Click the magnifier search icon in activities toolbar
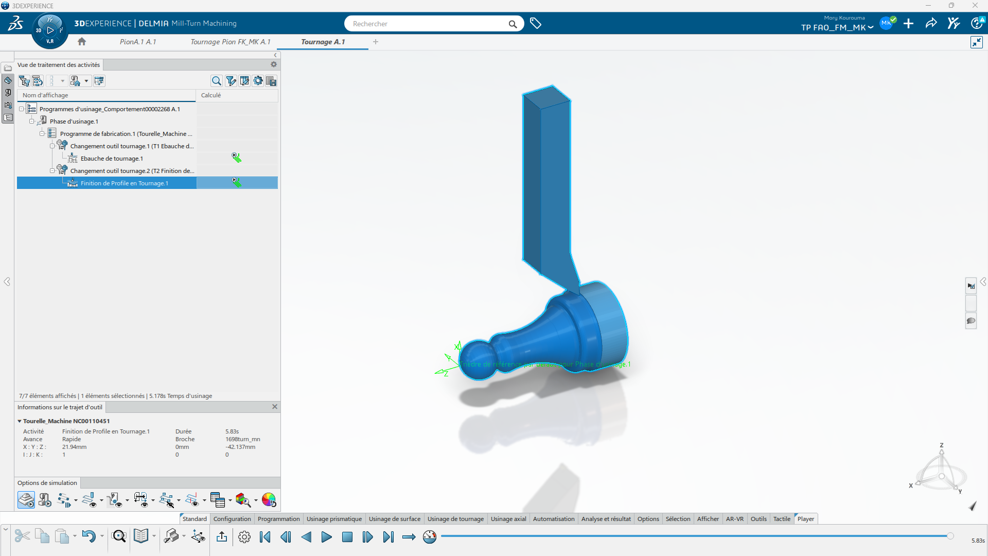 tap(217, 81)
